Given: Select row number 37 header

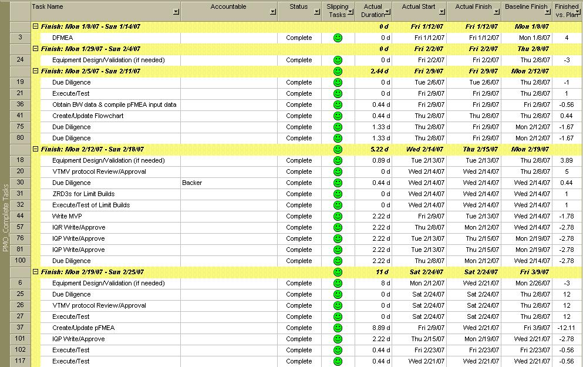Looking at the screenshot, I should click(21, 328).
